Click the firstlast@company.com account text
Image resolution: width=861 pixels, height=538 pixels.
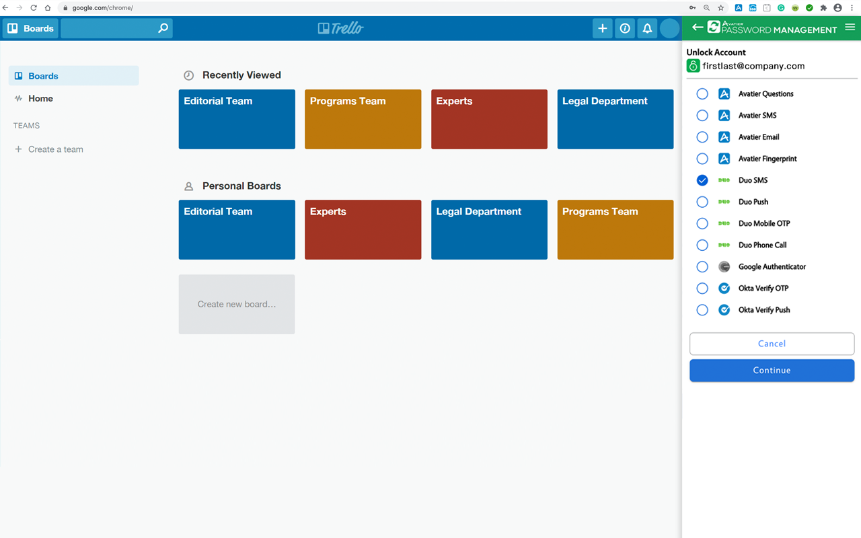tap(753, 66)
